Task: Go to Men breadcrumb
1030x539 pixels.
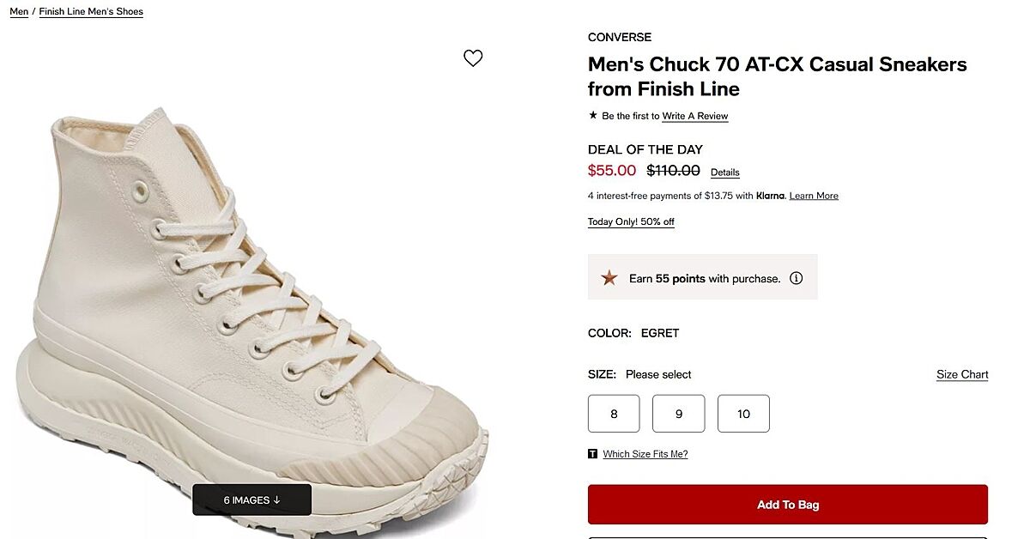Action: tap(19, 12)
